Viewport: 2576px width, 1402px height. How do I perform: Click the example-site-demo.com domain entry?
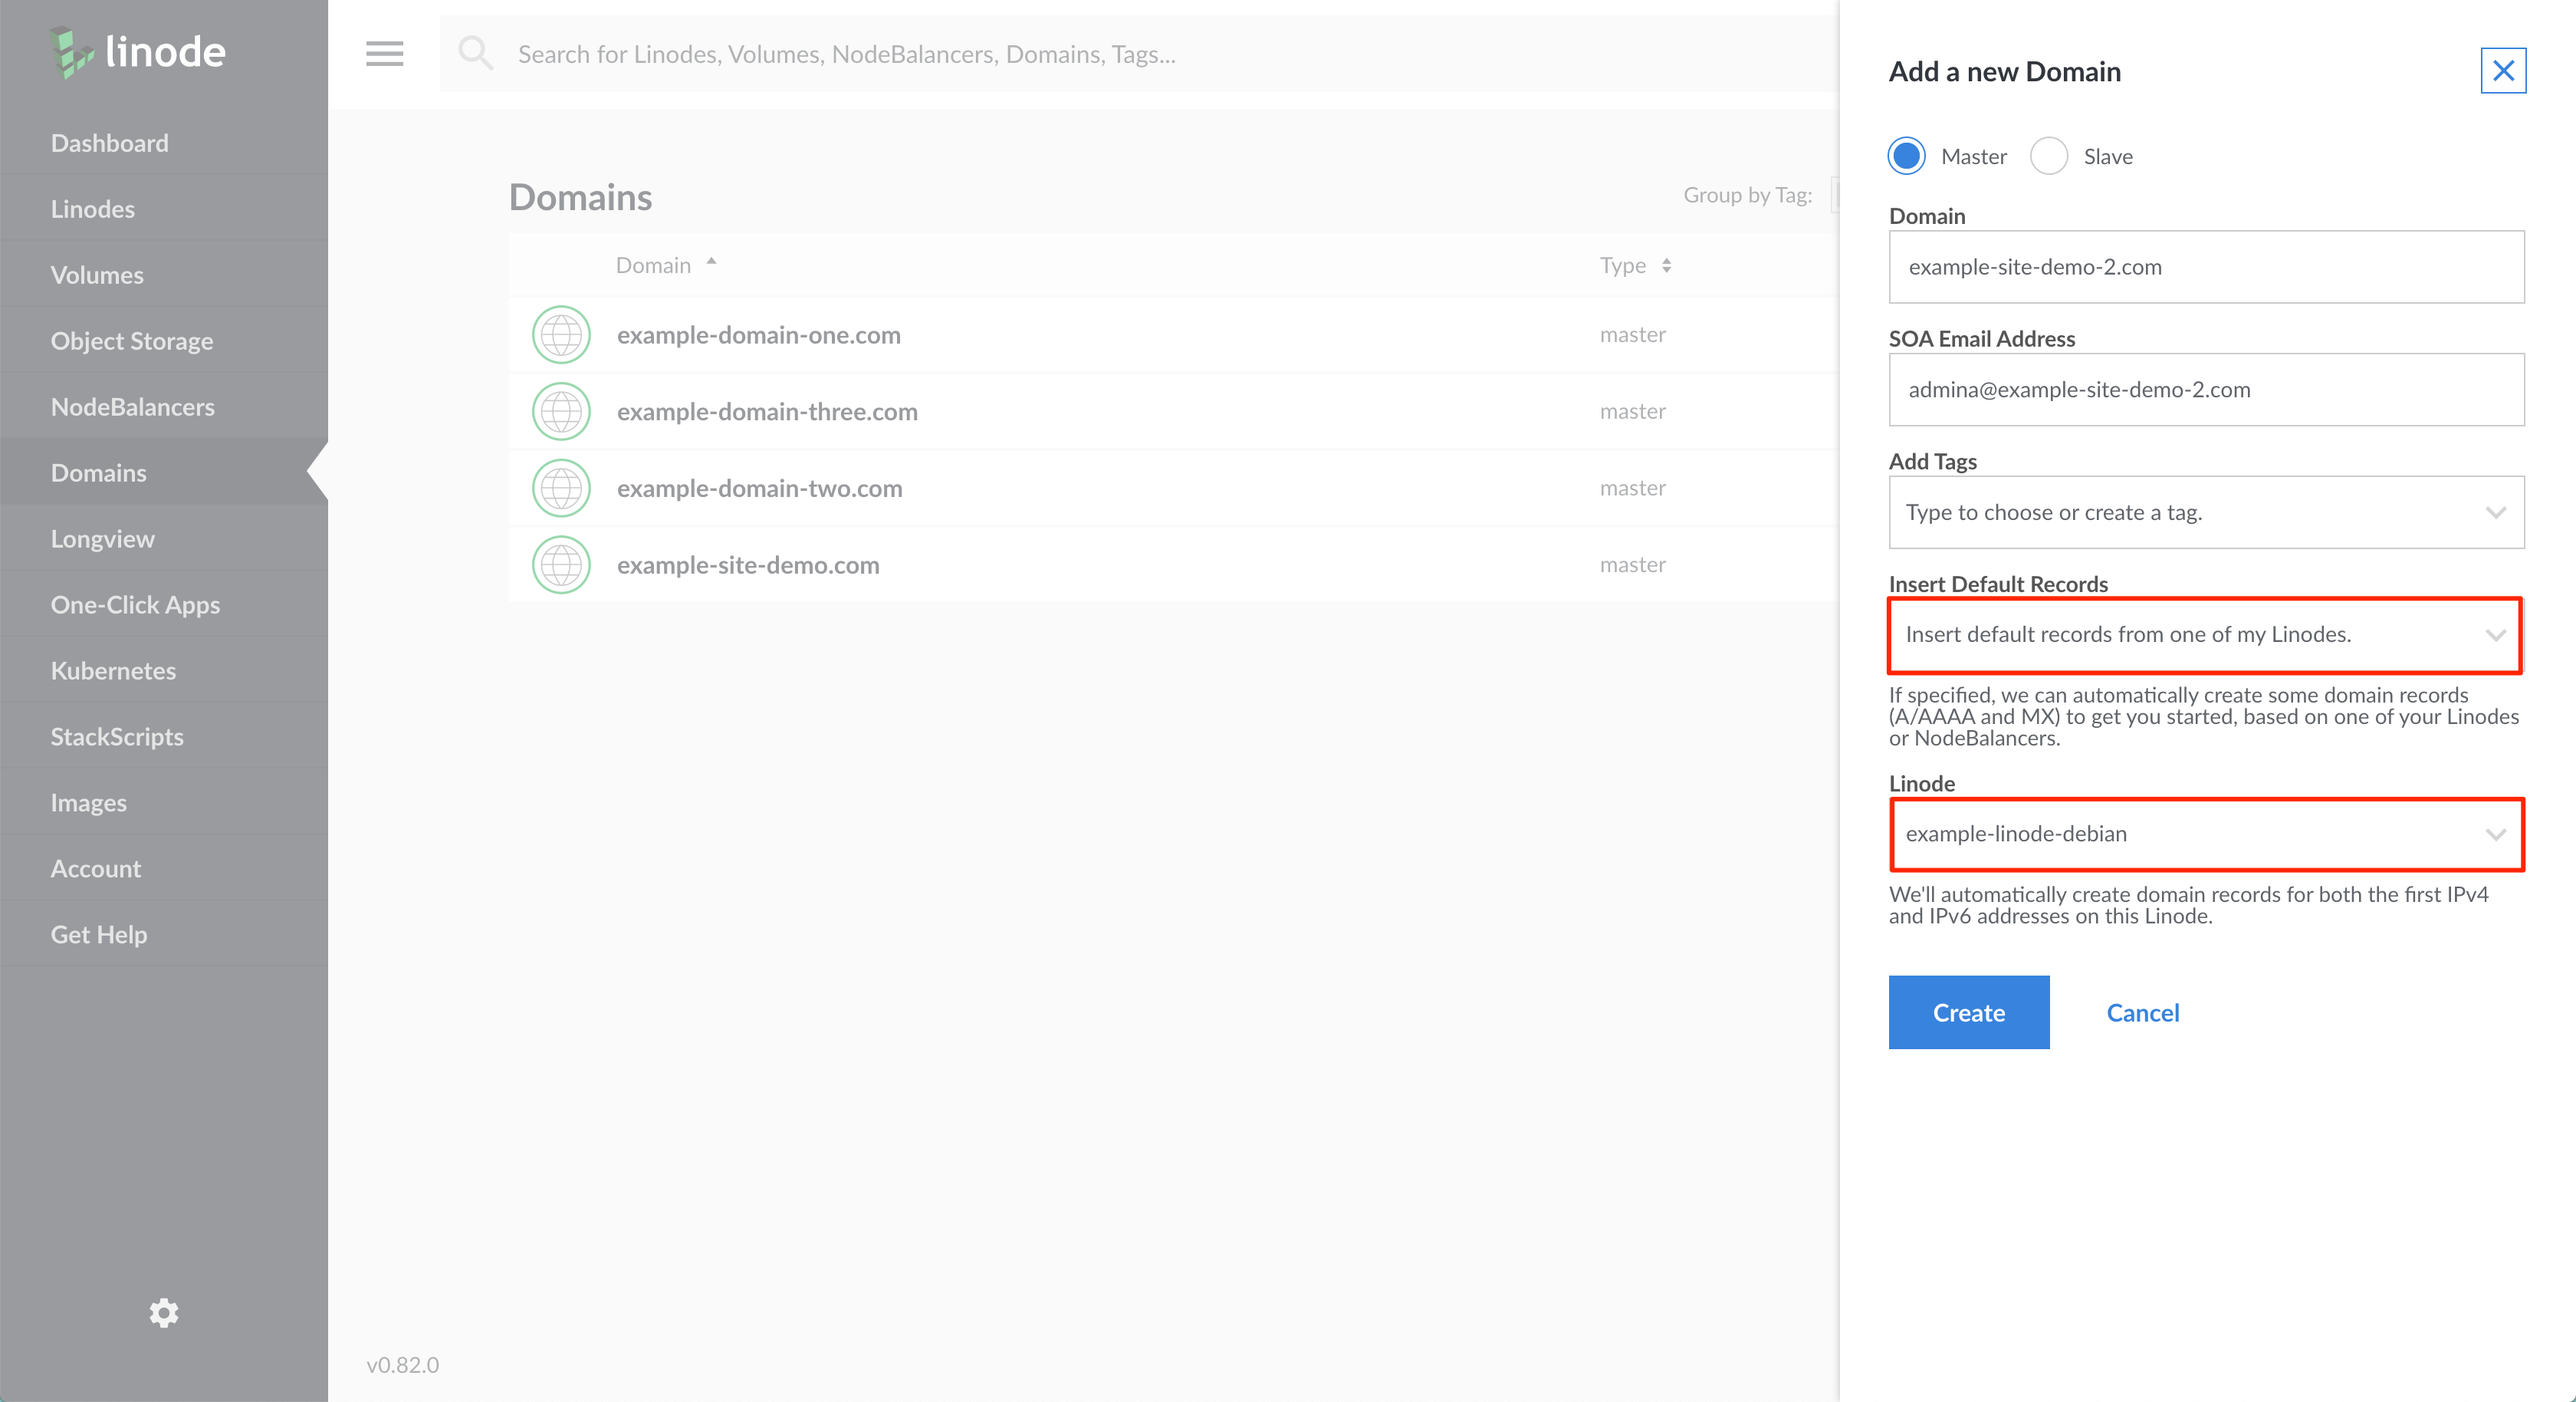745,564
